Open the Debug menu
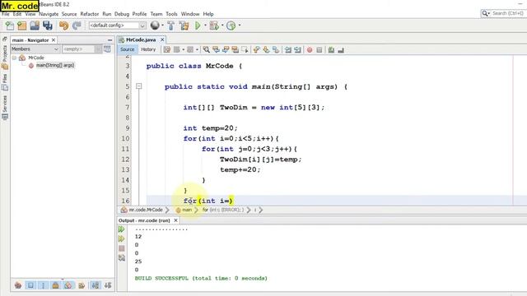Screen dimensions: 527x296 [122, 14]
